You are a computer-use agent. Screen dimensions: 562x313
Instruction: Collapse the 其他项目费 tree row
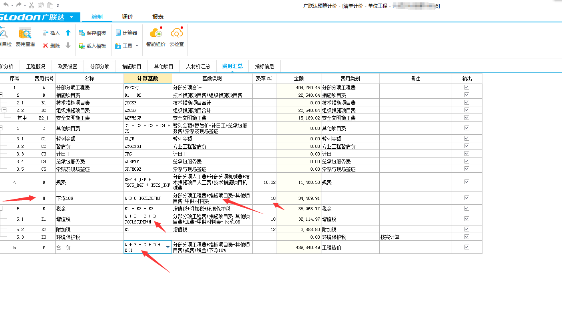tap(1, 128)
